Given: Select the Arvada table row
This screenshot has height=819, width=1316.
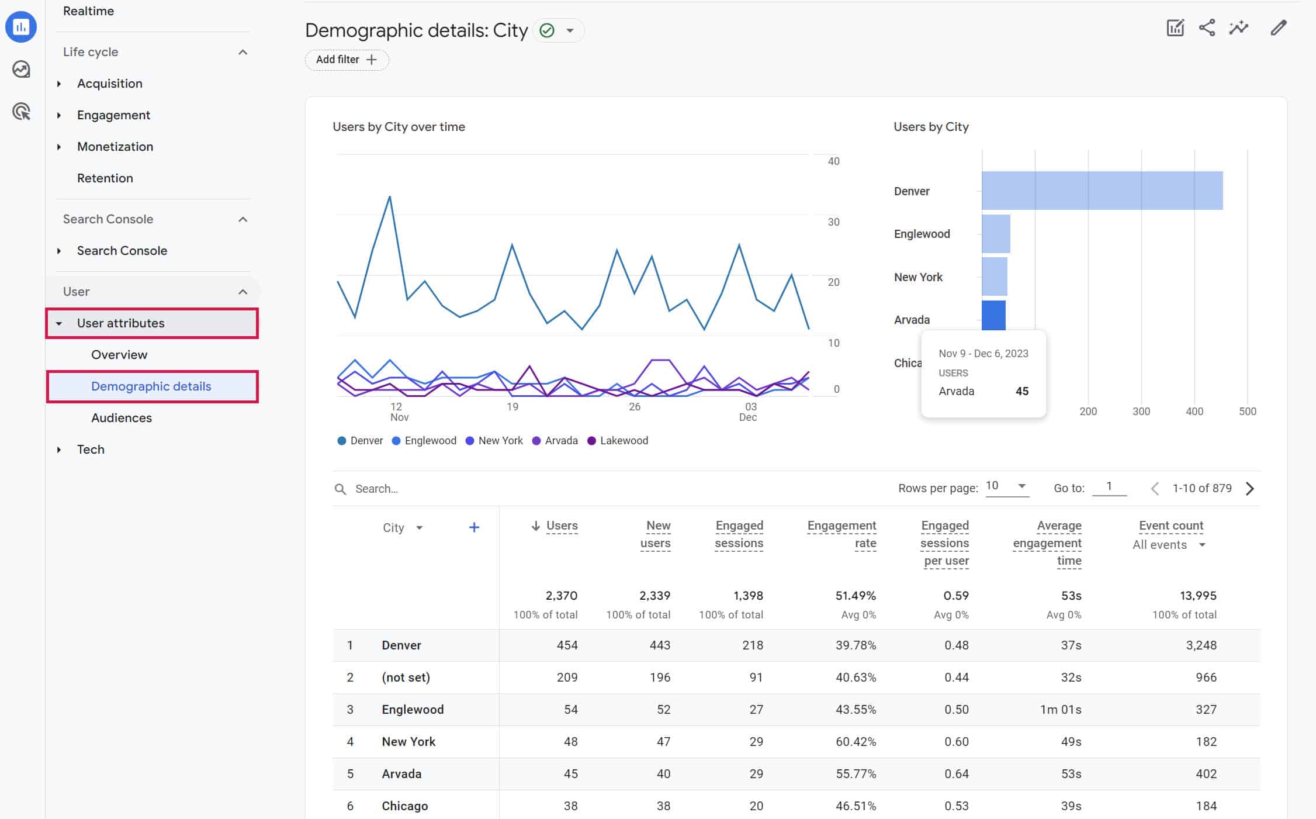Looking at the screenshot, I should tap(796, 774).
